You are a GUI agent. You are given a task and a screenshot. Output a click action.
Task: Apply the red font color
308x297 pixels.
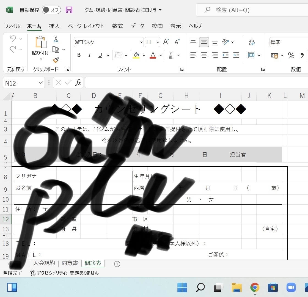(x=153, y=55)
